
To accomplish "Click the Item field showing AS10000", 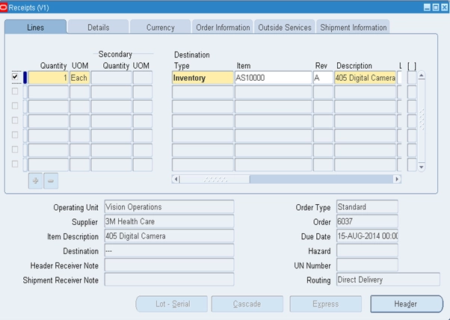I will (x=274, y=78).
